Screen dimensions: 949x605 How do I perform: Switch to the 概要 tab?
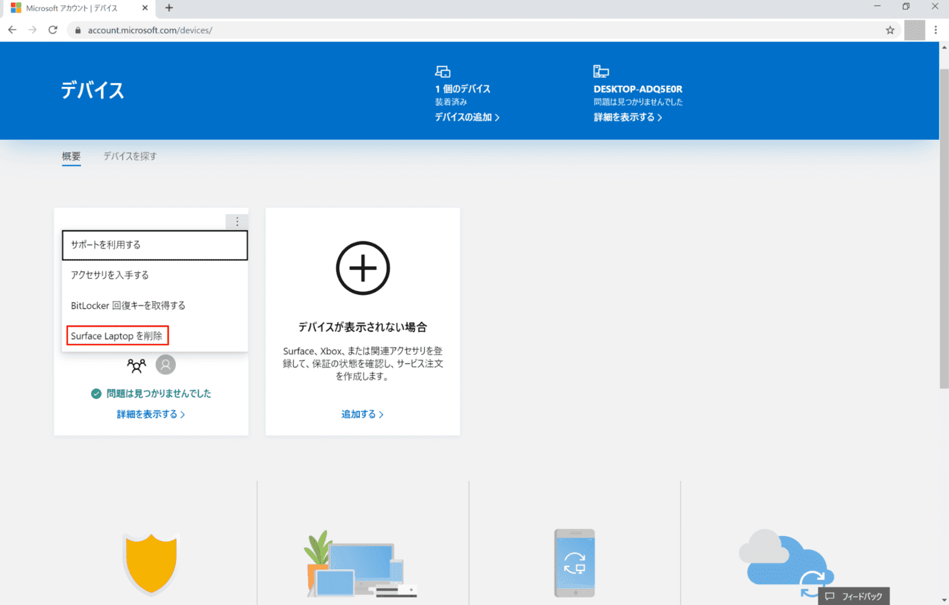point(71,156)
